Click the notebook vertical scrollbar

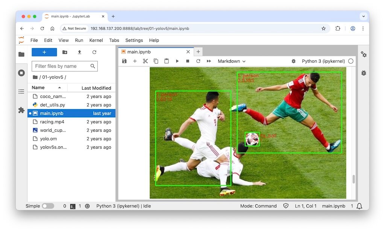[353, 179]
